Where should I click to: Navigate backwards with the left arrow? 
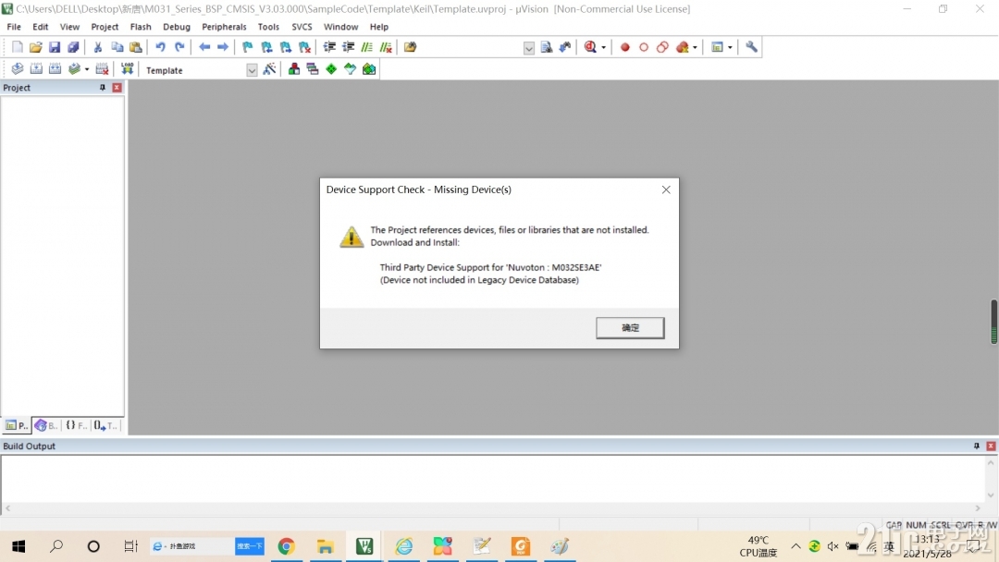(204, 47)
